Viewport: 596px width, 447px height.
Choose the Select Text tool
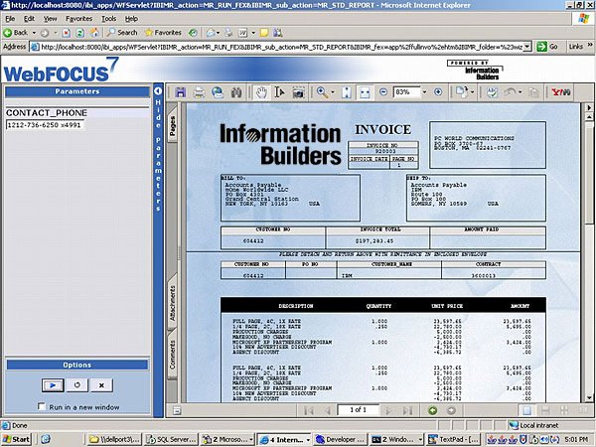click(x=279, y=92)
